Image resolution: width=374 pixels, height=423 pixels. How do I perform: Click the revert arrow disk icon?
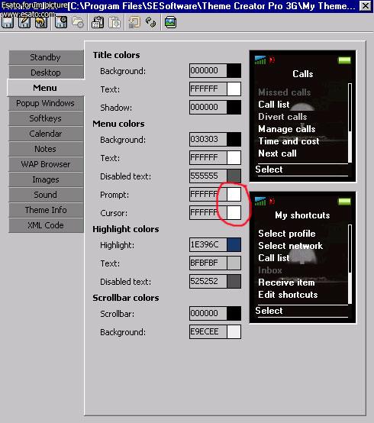(41, 22)
